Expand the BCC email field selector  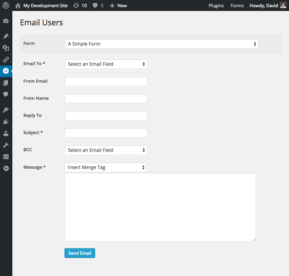[x=106, y=150]
